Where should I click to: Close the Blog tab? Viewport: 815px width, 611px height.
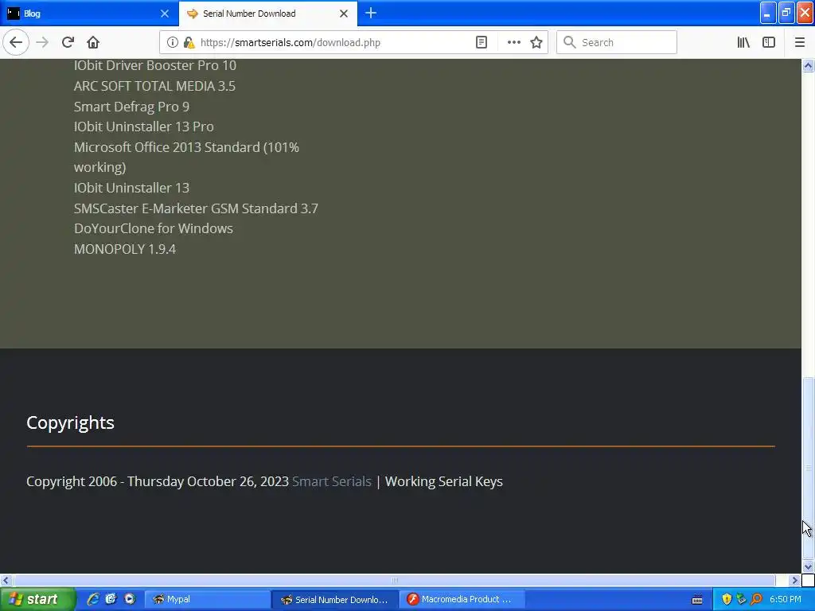pyautogui.click(x=164, y=14)
